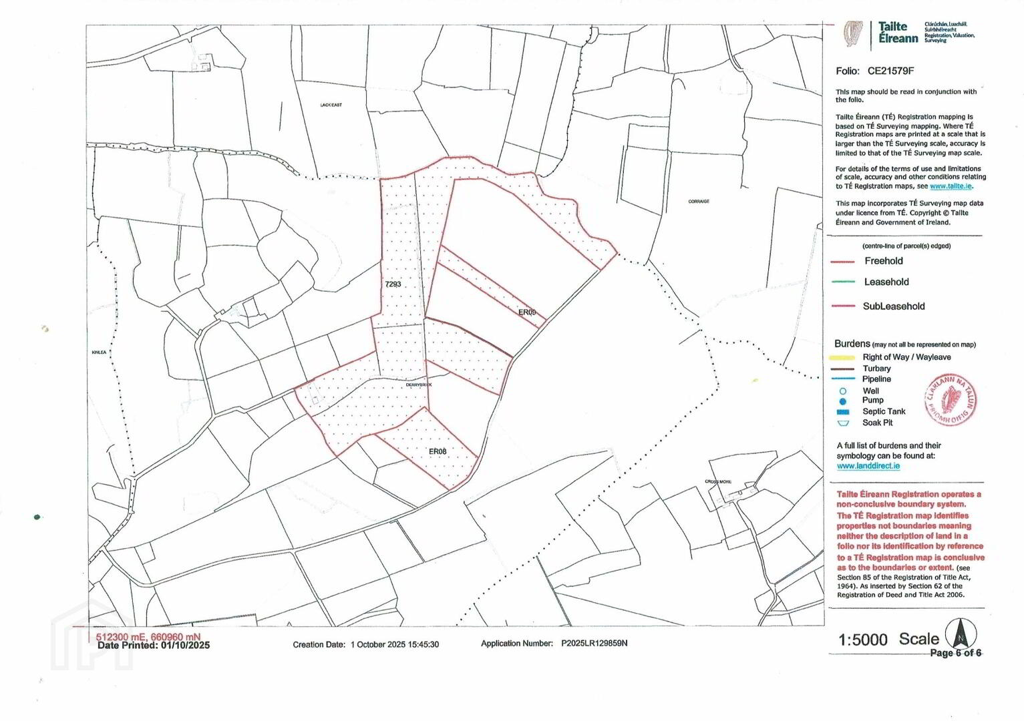The width and height of the screenshot is (1024, 721).
Task: Click the townland label 'KINLEA'
Action: (x=100, y=352)
